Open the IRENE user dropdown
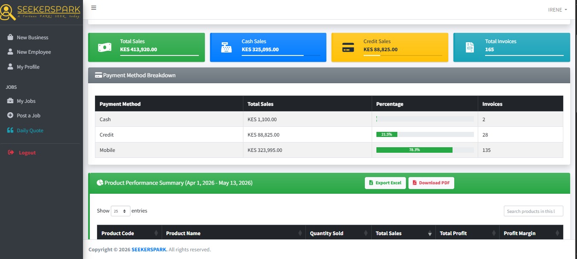The image size is (577, 259). [557, 9]
